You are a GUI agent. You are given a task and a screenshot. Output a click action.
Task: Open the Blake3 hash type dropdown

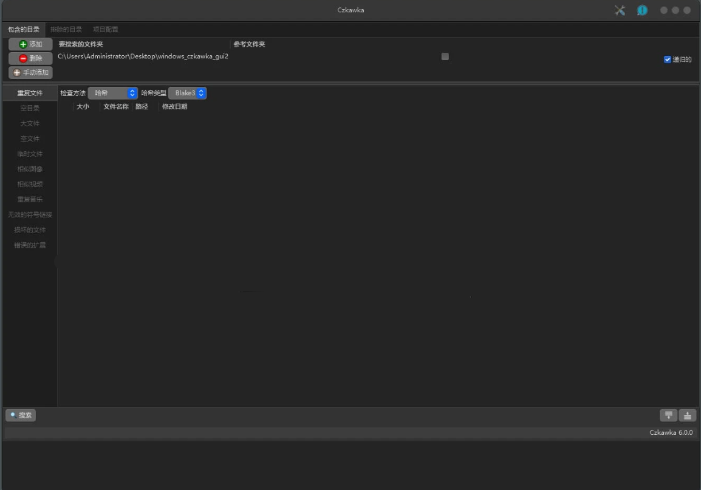pos(187,93)
